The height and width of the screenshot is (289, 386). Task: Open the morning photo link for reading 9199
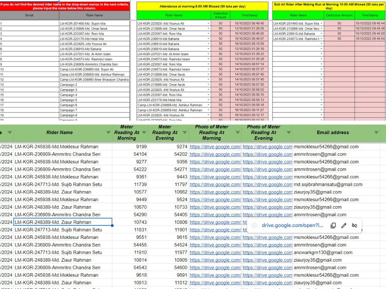coord(215,147)
